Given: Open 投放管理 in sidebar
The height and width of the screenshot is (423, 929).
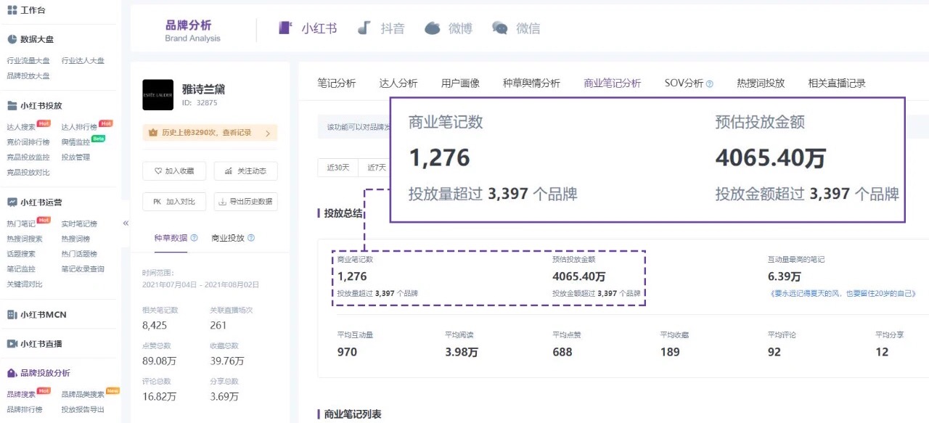Looking at the screenshot, I should [75, 157].
